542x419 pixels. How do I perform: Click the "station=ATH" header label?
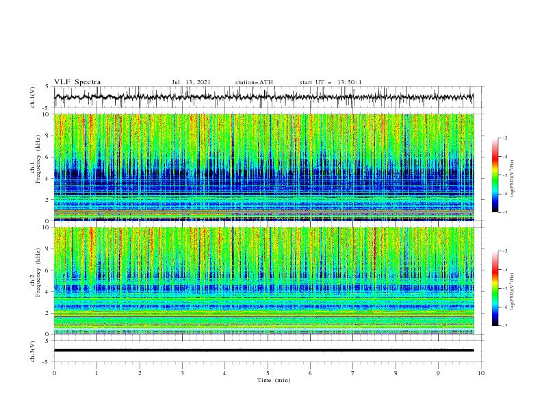[254, 82]
